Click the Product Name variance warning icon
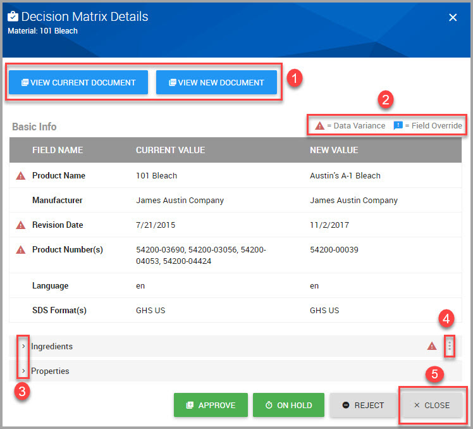 (20, 175)
